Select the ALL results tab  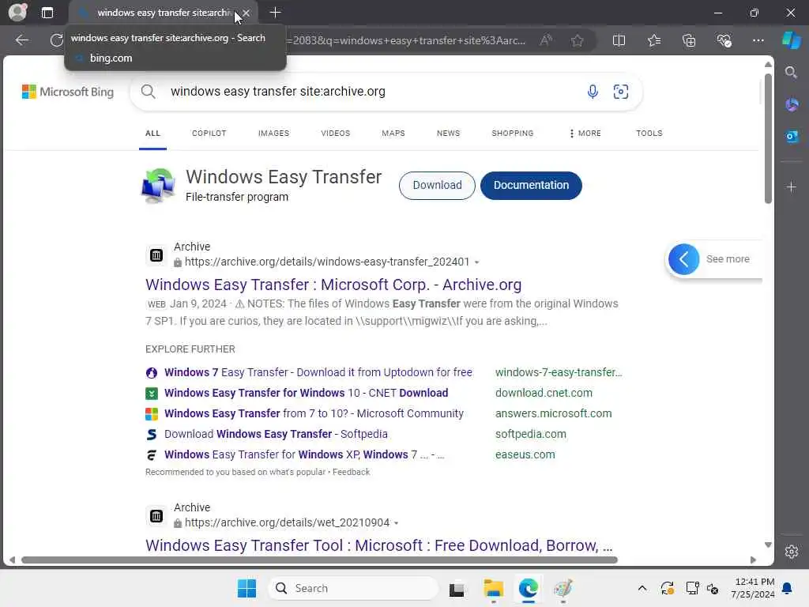152,133
